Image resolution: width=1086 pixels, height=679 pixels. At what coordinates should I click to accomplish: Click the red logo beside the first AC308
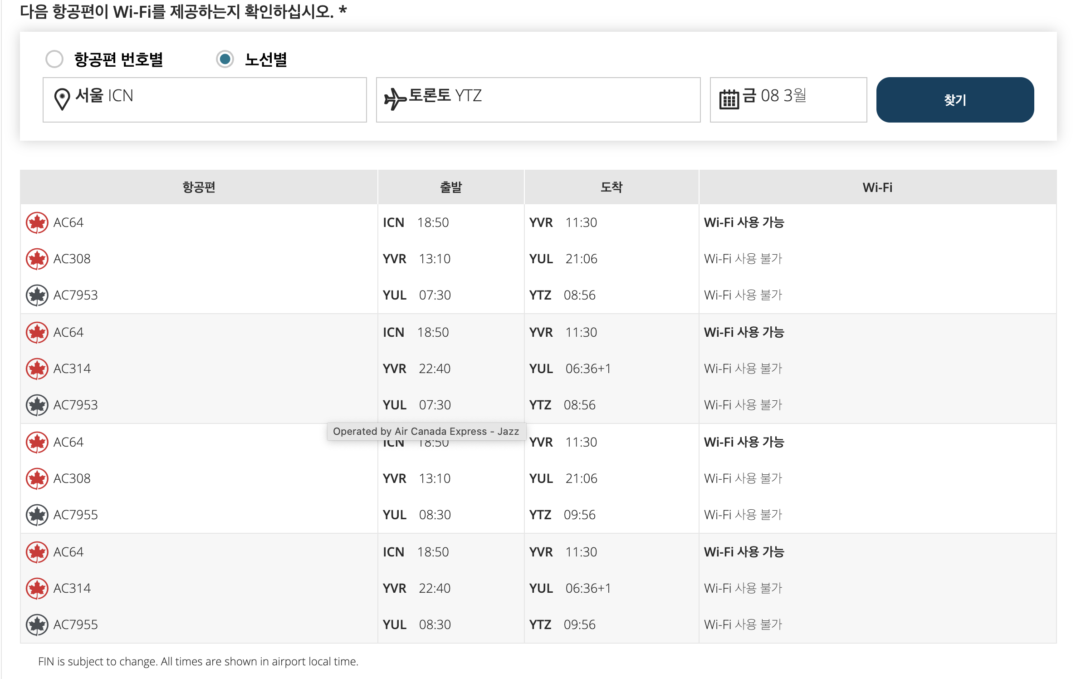tap(37, 259)
